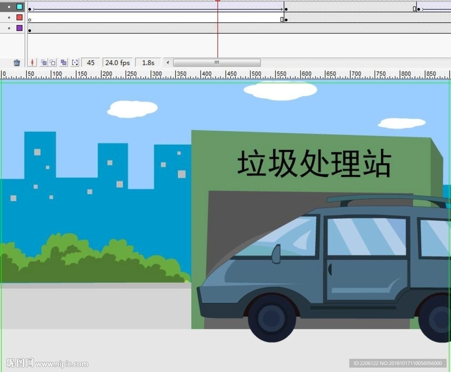Delete the selected layer using the trash icon
This screenshot has height=372, width=451.
tap(16, 62)
